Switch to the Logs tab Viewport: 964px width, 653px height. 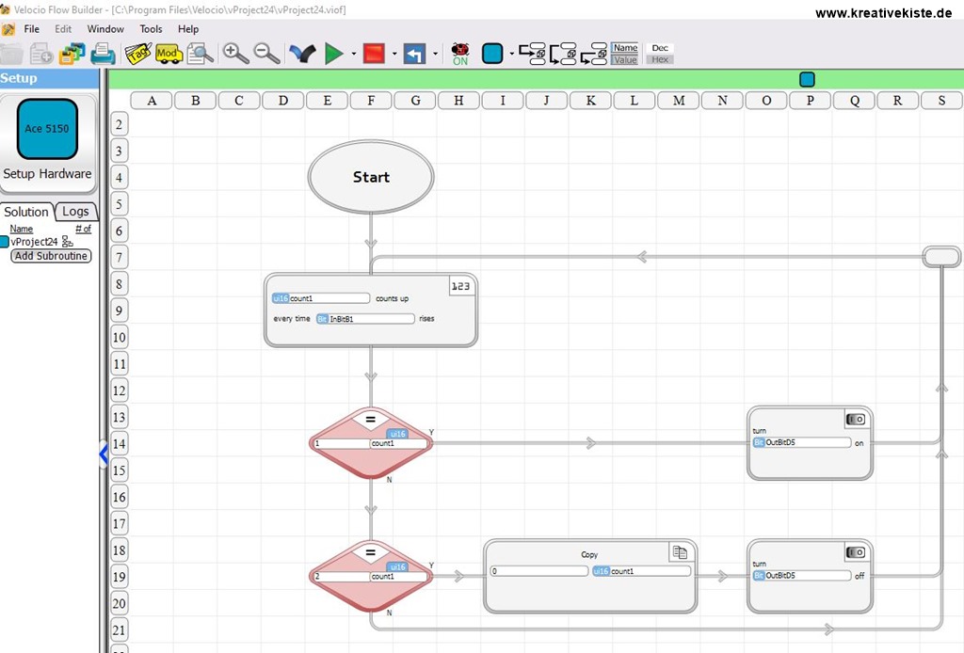pos(76,211)
